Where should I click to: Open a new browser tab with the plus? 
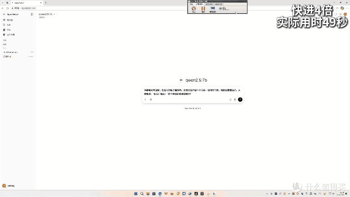point(46,3)
